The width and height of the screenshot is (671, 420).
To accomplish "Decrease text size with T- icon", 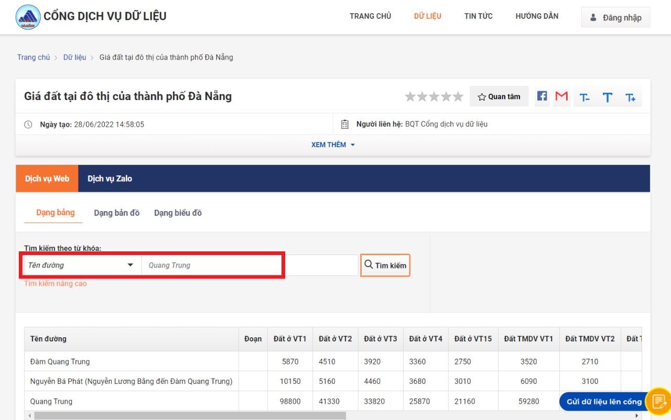I will point(585,97).
